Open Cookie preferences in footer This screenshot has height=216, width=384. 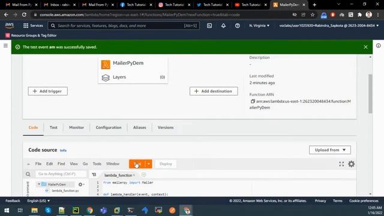click(x=364, y=200)
